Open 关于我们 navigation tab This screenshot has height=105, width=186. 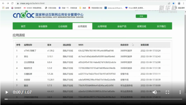pos(161,26)
